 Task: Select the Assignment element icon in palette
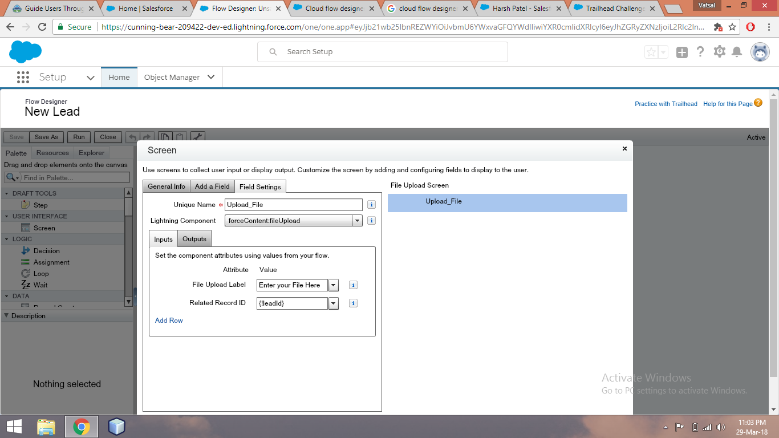tap(25, 262)
